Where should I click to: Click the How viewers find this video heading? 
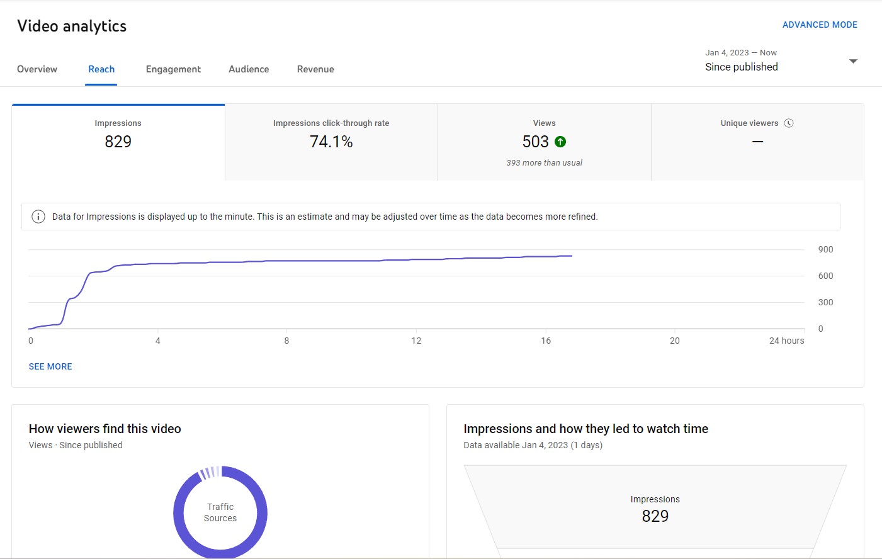tap(105, 429)
